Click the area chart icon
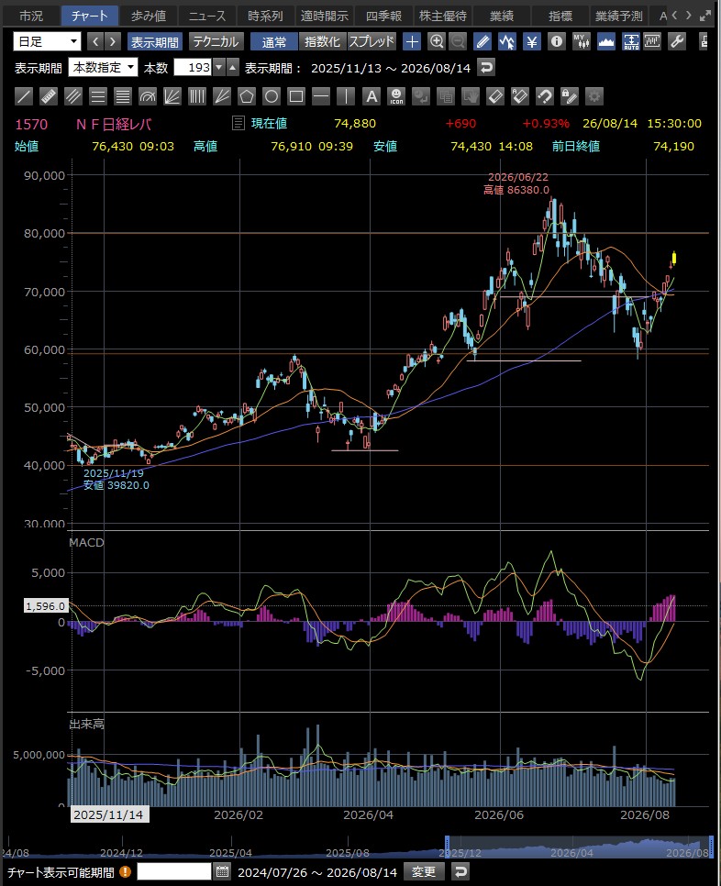This screenshot has height=886, width=721. coord(606,42)
